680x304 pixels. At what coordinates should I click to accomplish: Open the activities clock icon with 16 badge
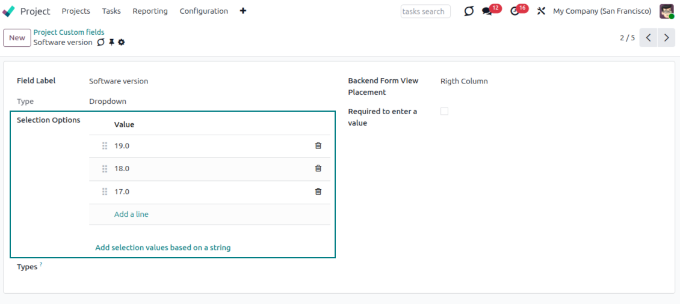pyautogui.click(x=514, y=11)
